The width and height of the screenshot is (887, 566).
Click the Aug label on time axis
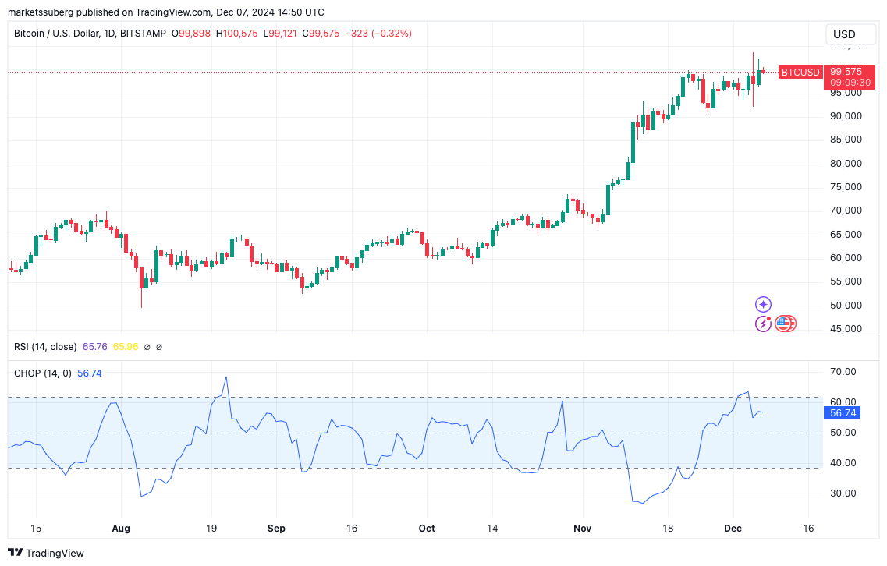pos(122,529)
